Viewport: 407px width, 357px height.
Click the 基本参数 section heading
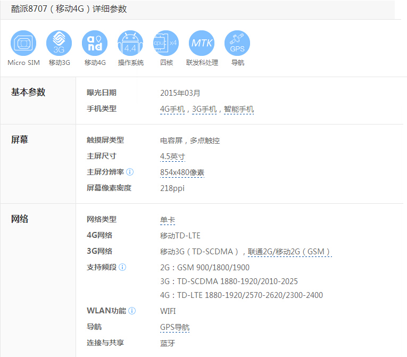pos(28,92)
